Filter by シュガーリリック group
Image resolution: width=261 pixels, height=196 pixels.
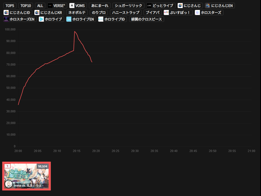(128, 6)
